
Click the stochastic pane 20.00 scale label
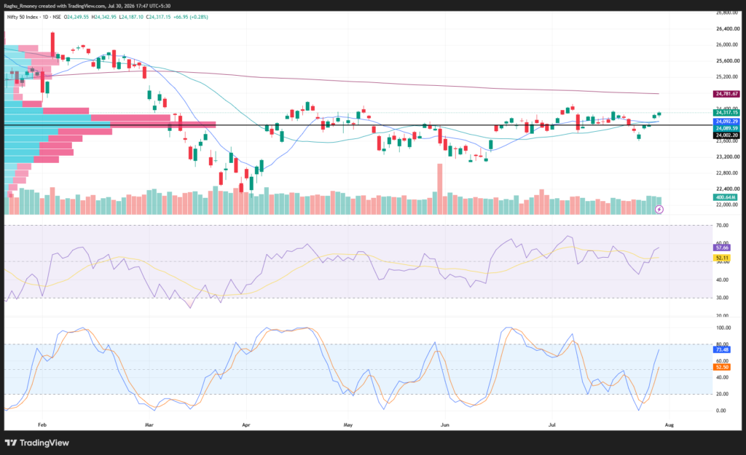point(722,394)
